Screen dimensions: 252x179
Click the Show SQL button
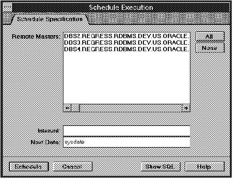point(160,167)
